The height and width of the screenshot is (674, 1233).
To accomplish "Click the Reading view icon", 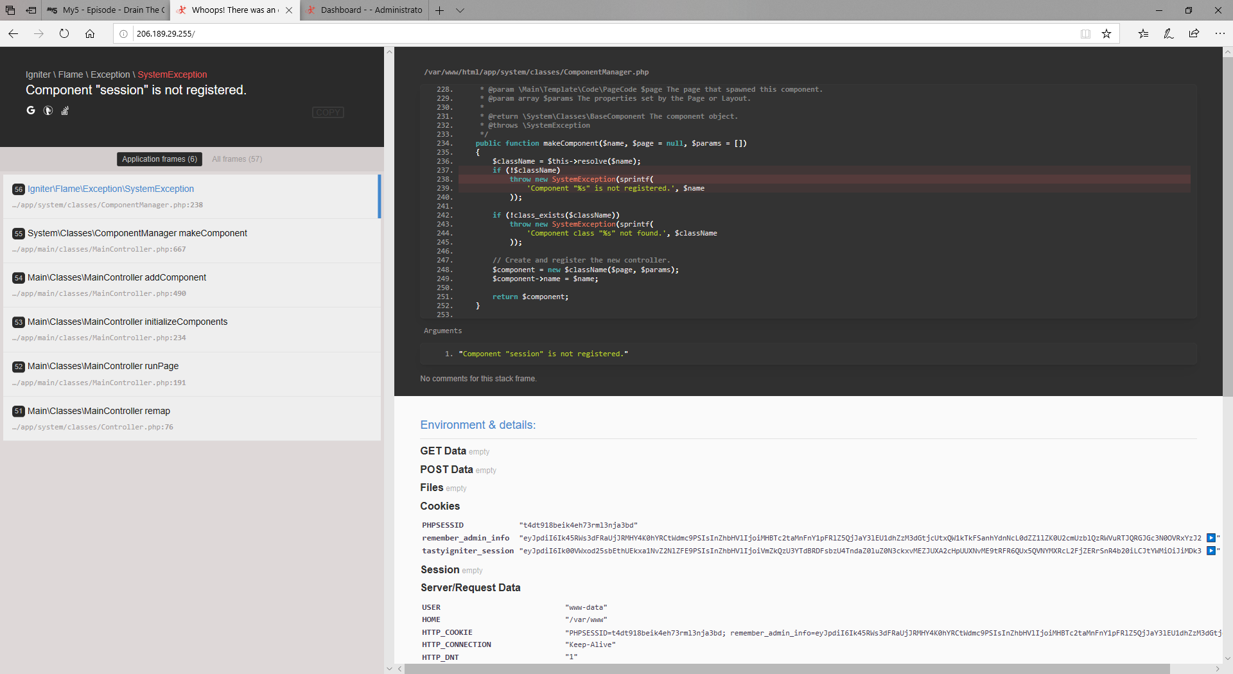I will click(x=1085, y=33).
